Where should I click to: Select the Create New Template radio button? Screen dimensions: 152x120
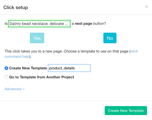6,68
